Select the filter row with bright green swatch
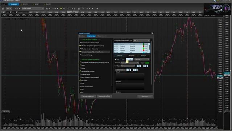The height and width of the screenshot is (131, 232). (131, 48)
